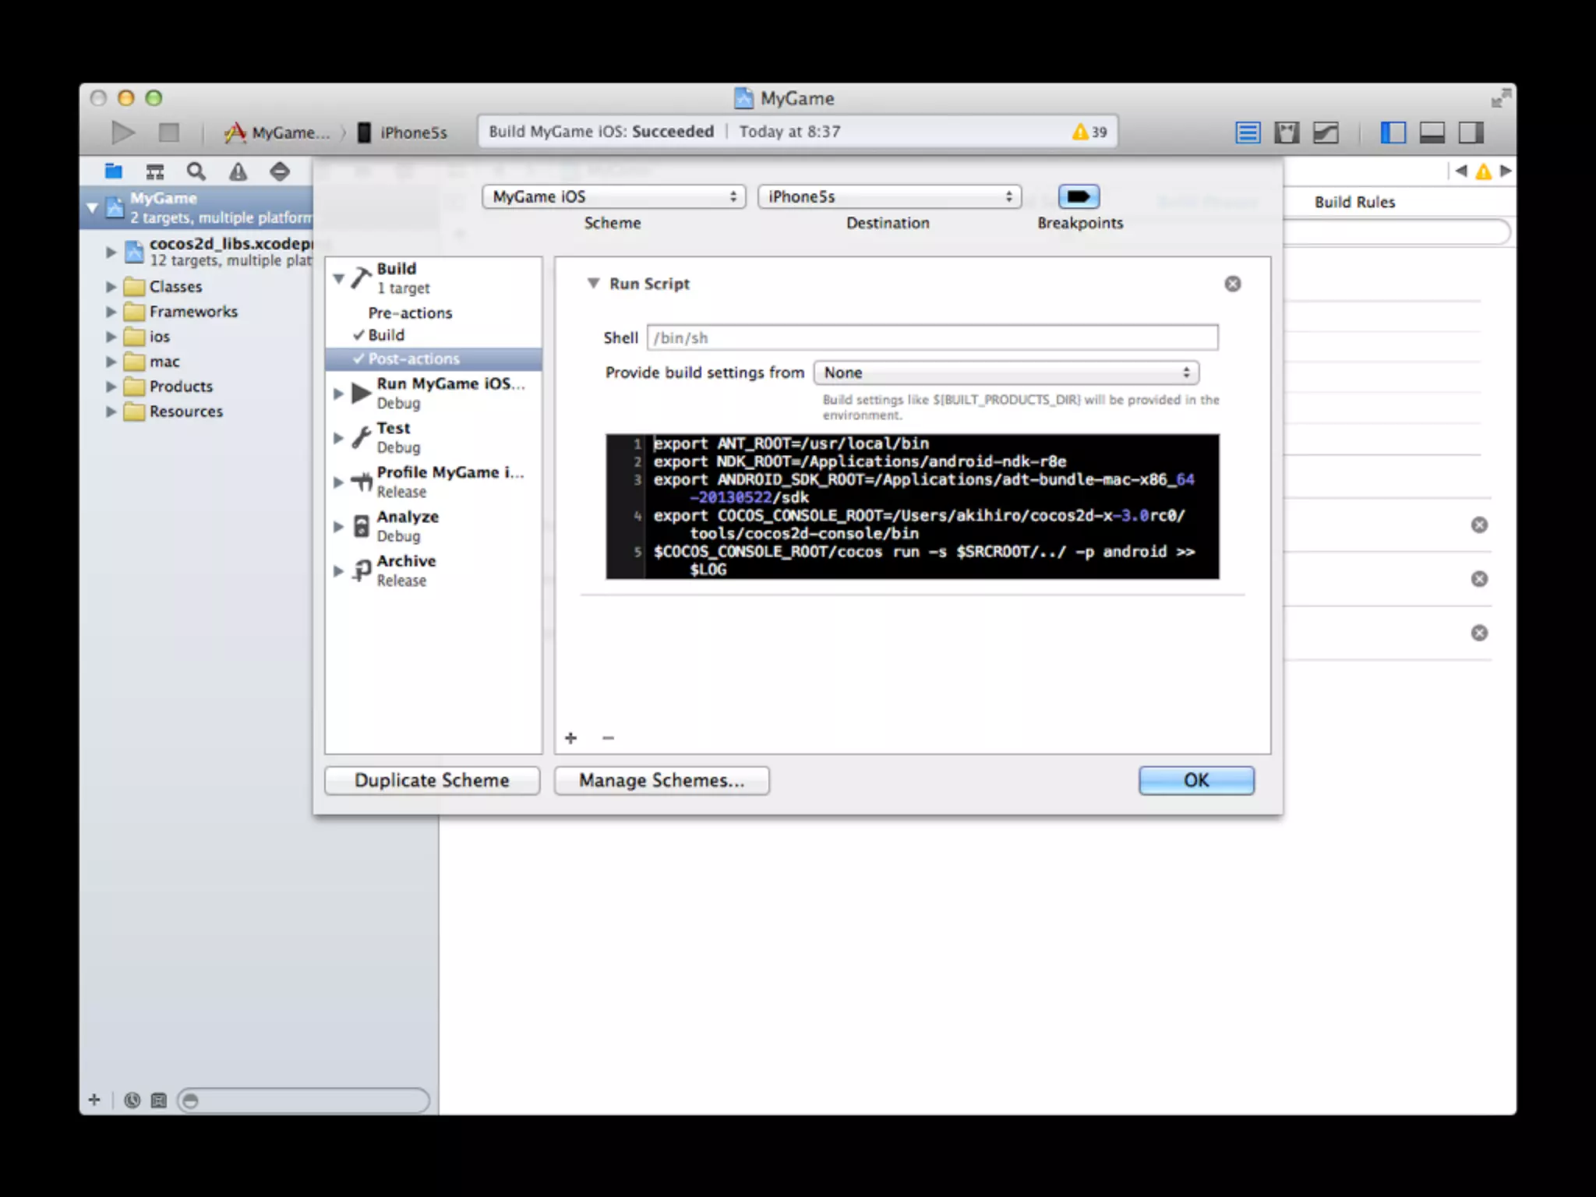Select Pre-actions in scheme list

point(410,312)
